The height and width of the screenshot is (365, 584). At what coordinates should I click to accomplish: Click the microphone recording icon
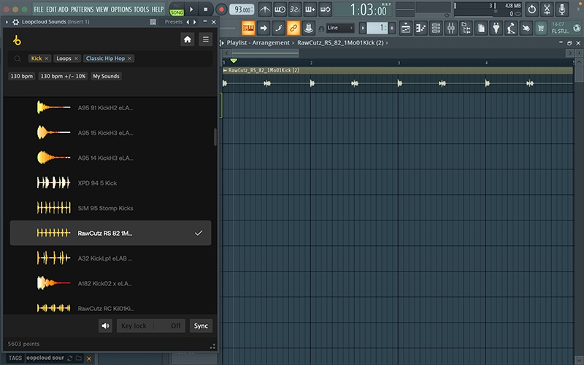[x=563, y=9]
